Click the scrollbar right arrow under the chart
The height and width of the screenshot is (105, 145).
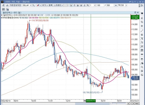[110, 104]
